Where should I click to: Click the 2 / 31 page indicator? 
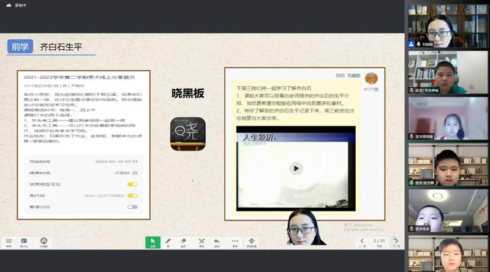point(379,241)
